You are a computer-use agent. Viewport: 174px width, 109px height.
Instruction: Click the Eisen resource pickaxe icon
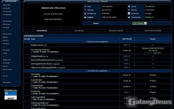tap(85, 6)
